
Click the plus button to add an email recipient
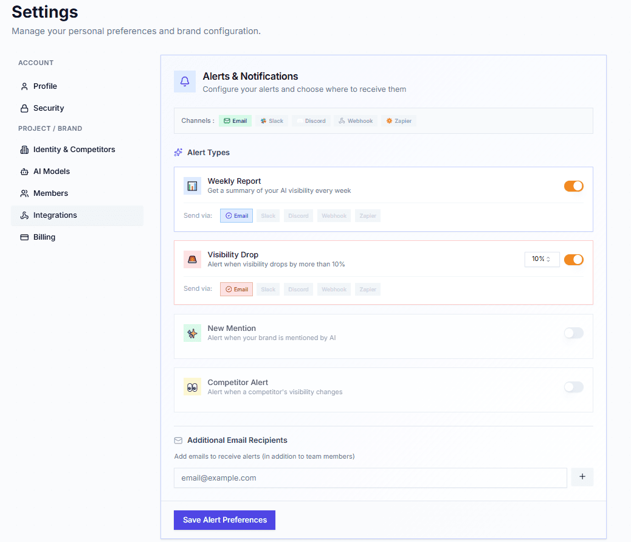tap(582, 477)
